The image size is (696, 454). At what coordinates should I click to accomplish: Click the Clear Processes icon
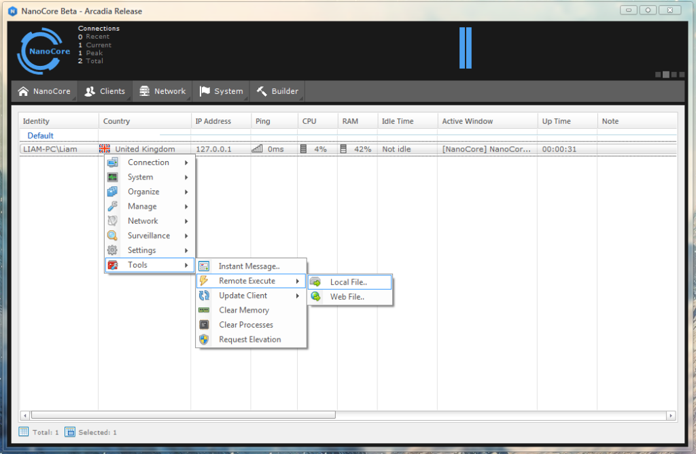(x=204, y=325)
